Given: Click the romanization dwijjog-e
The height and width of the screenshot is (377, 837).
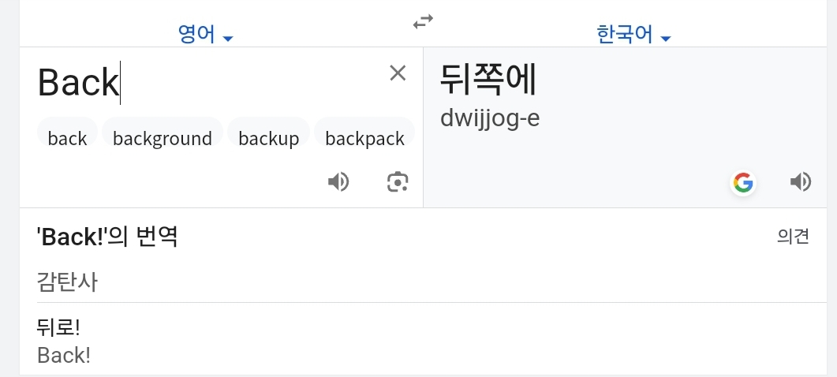Looking at the screenshot, I should pos(490,118).
